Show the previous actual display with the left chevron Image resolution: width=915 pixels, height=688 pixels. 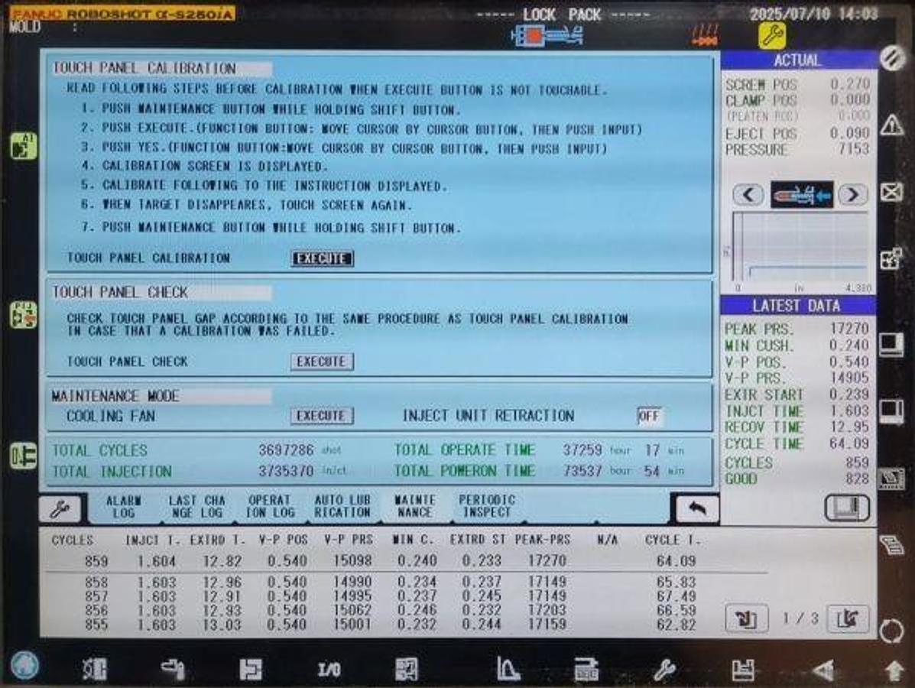748,194
